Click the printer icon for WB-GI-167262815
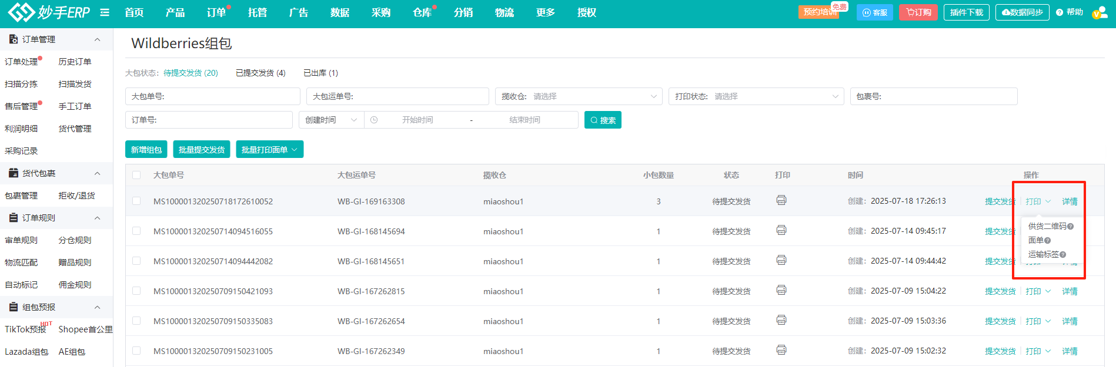This screenshot has width=1116, height=367. pos(781,290)
